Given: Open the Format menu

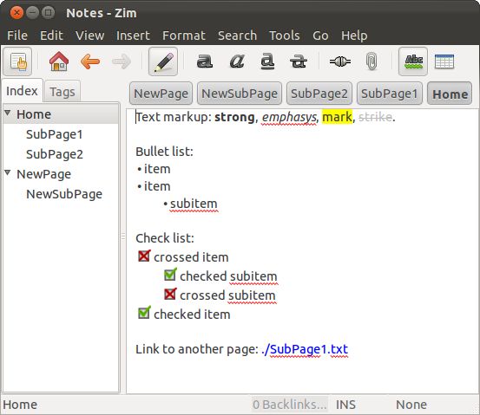Looking at the screenshot, I should point(184,36).
